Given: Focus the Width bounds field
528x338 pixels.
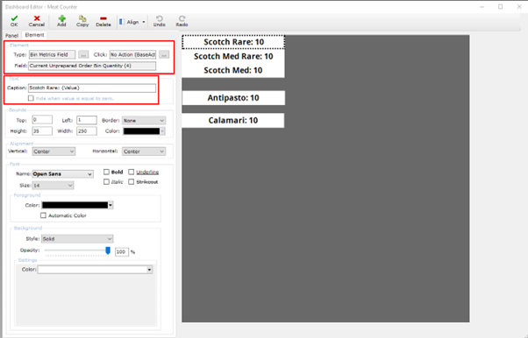Looking at the screenshot, I should (x=87, y=130).
